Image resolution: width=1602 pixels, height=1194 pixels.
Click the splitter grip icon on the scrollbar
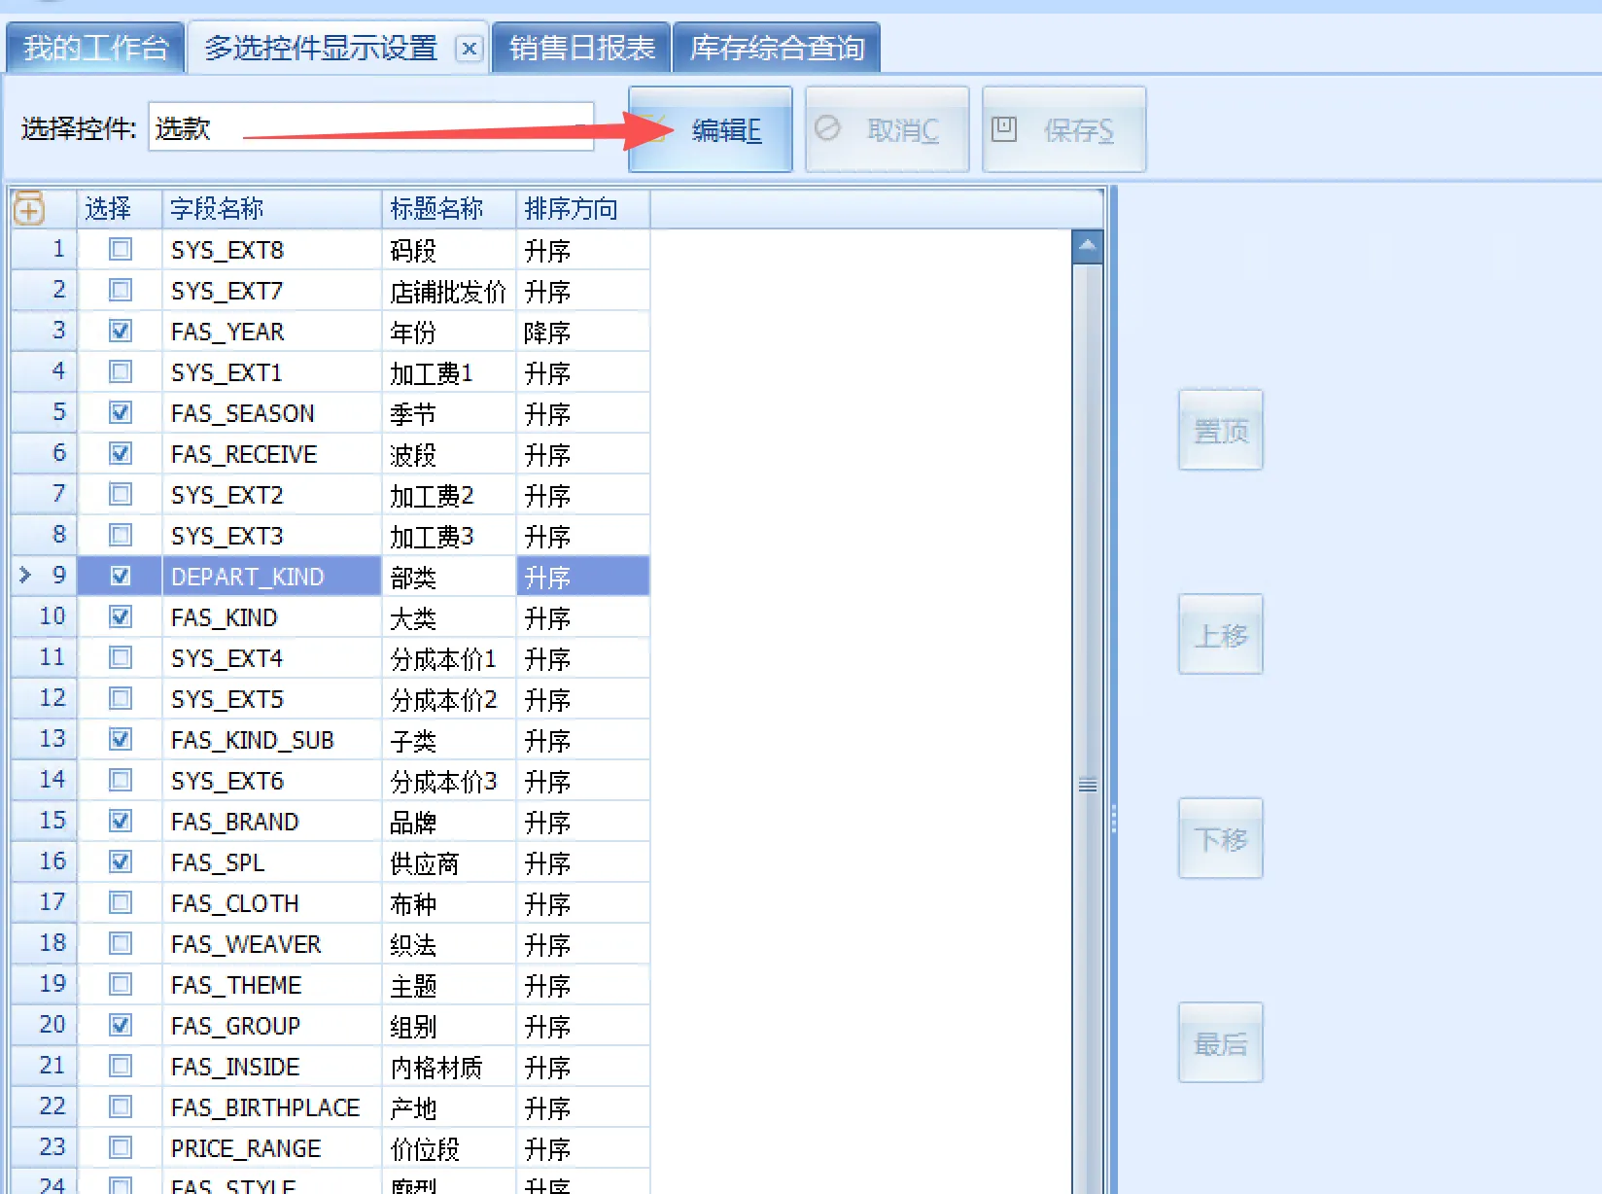[1086, 784]
